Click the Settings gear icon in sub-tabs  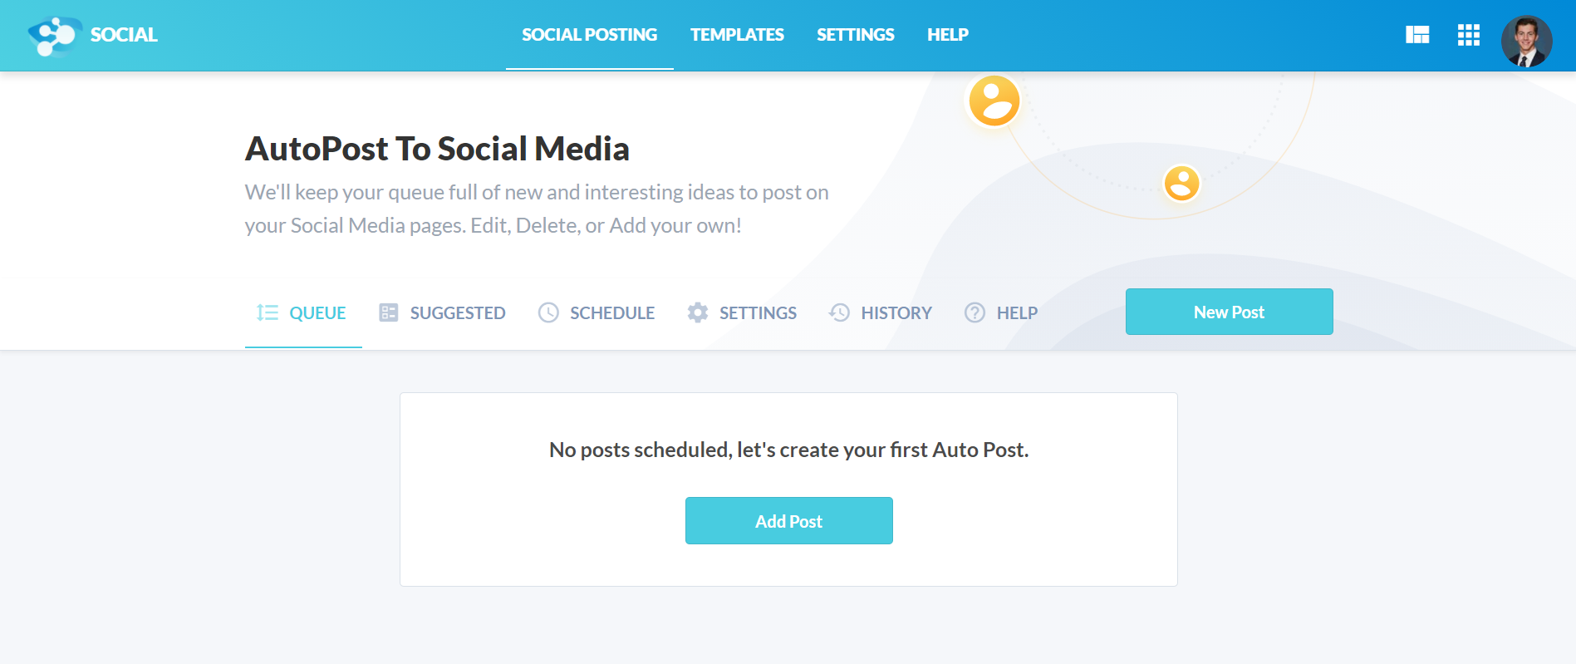coord(698,312)
